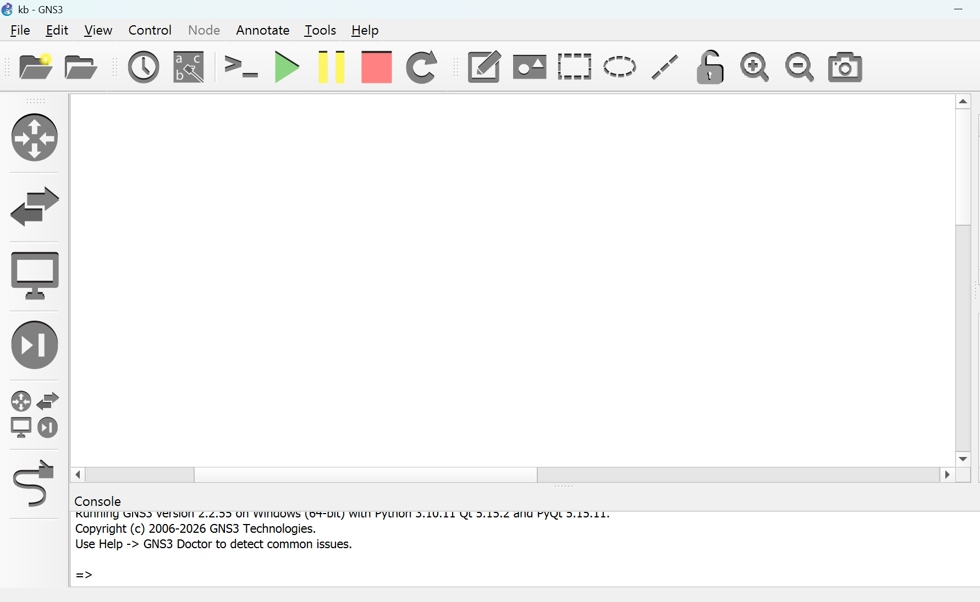Take a screenshot with camera icon
Image resolution: width=980 pixels, height=602 pixels.
pyautogui.click(x=845, y=67)
